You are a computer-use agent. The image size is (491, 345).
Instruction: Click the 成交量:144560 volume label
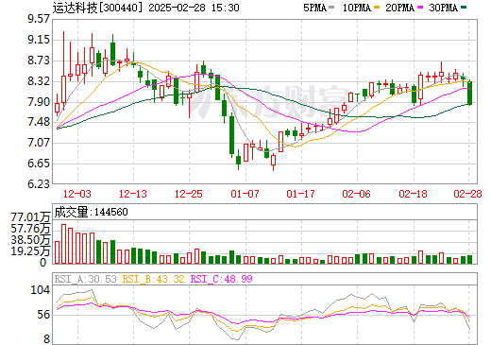pyautogui.click(x=91, y=212)
